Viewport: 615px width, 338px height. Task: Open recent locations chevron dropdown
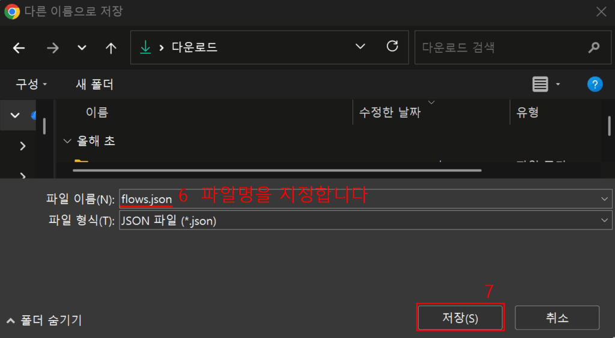point(82,48)
